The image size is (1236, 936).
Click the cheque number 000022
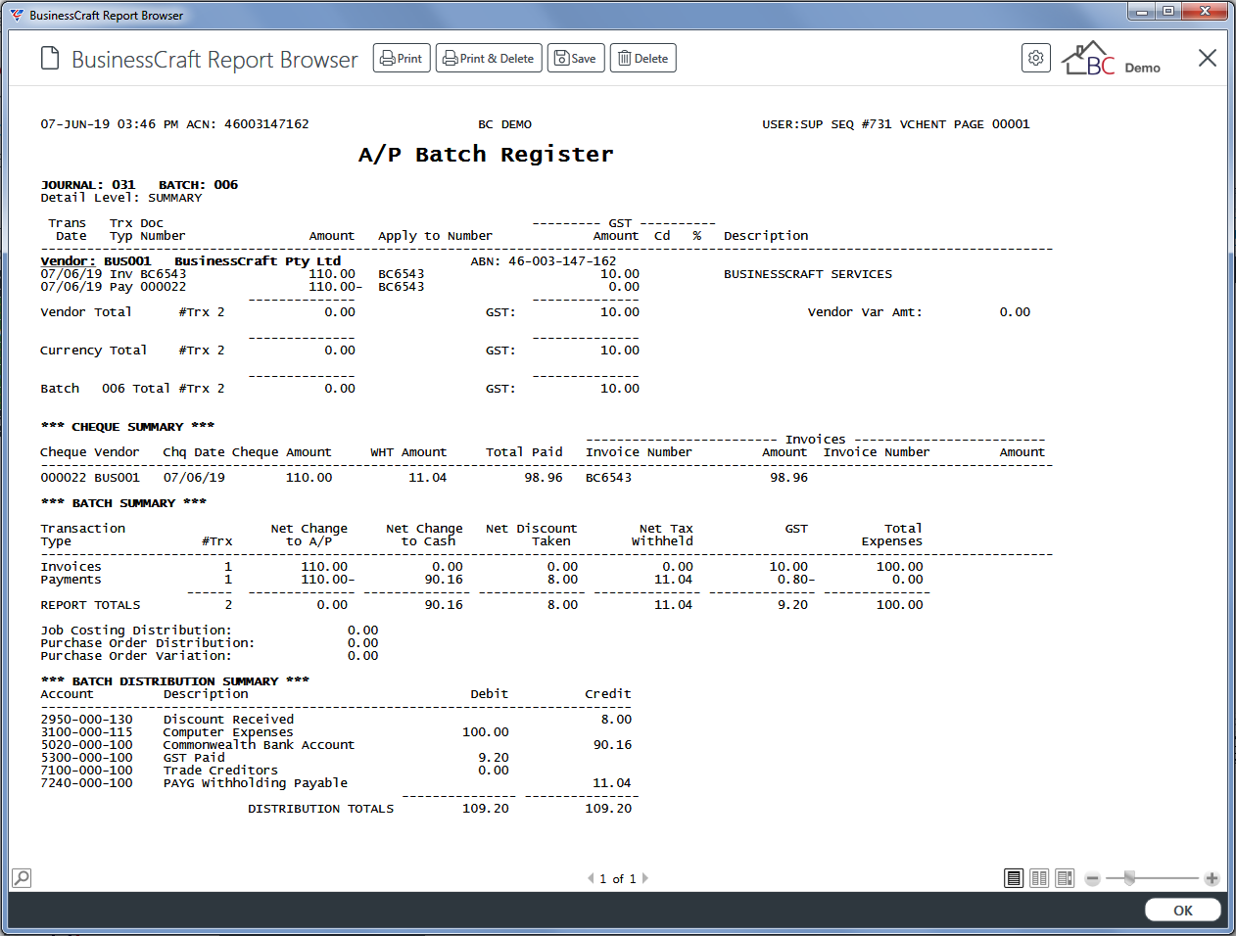pos(64,478)
